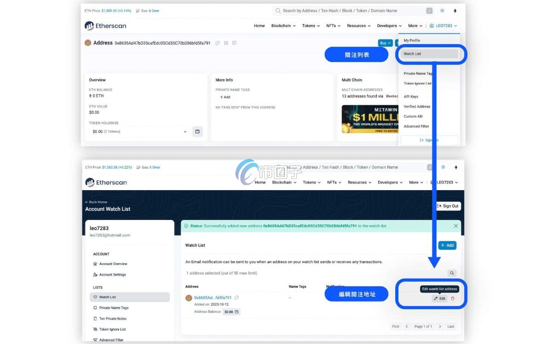Click the Sign Out button
Screen dimensions: 540x344
[x=448, y=206]
